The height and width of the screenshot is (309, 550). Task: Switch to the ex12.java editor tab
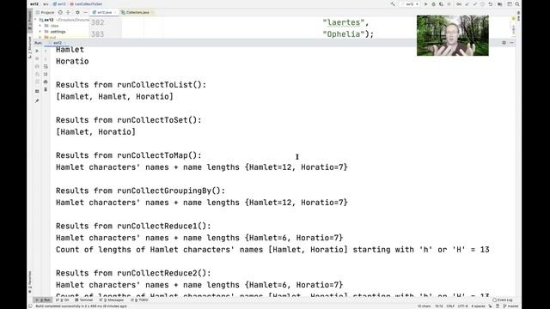104,12
